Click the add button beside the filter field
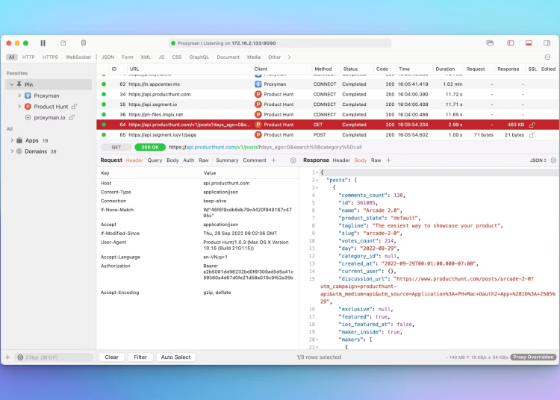This screenshot has width=560, height=400. [x=8, y=357]
